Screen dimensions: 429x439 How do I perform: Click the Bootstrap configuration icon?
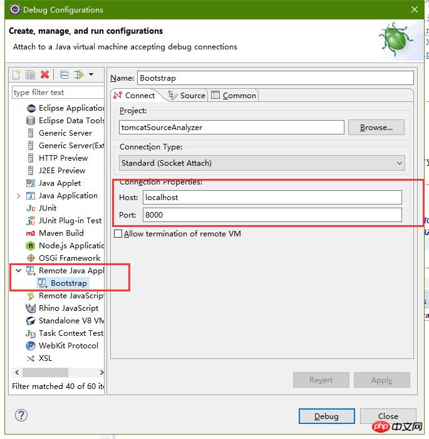[x=43, y=283]
